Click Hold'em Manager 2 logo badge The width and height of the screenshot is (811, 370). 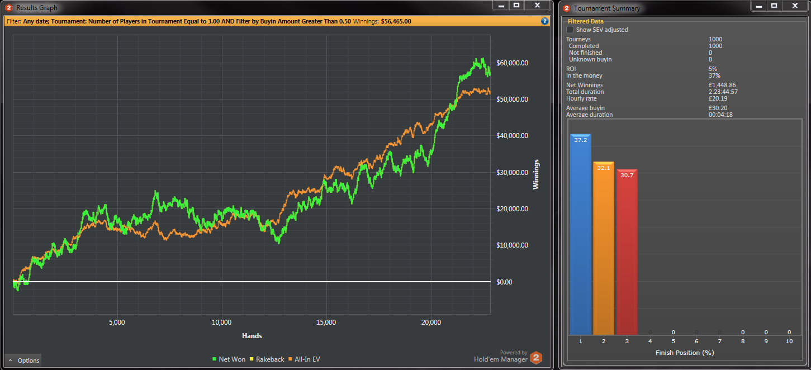[x=536, y=358]
